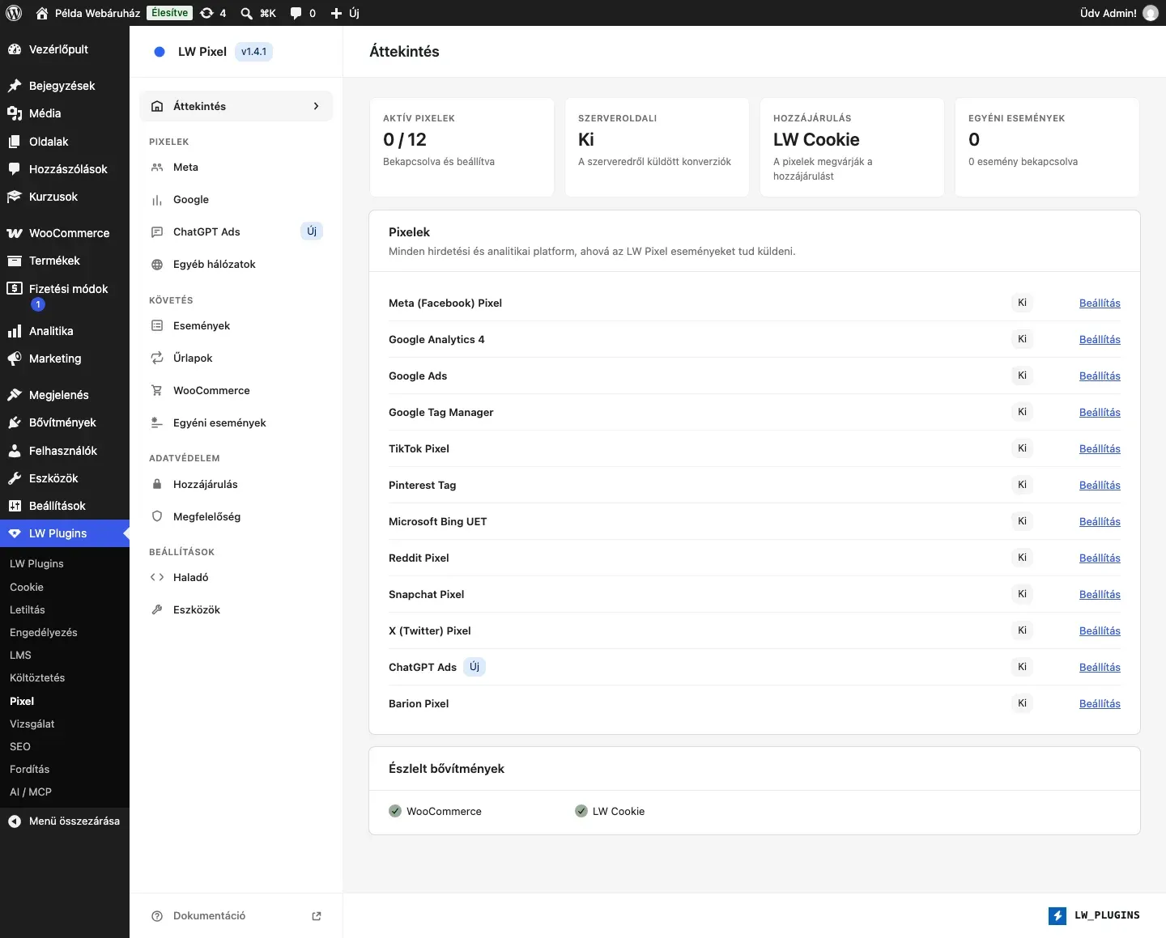Screen dimensions: 1166x938
Task: Click the ChatGPT Ads chat icon
Action: pos(157,232)
